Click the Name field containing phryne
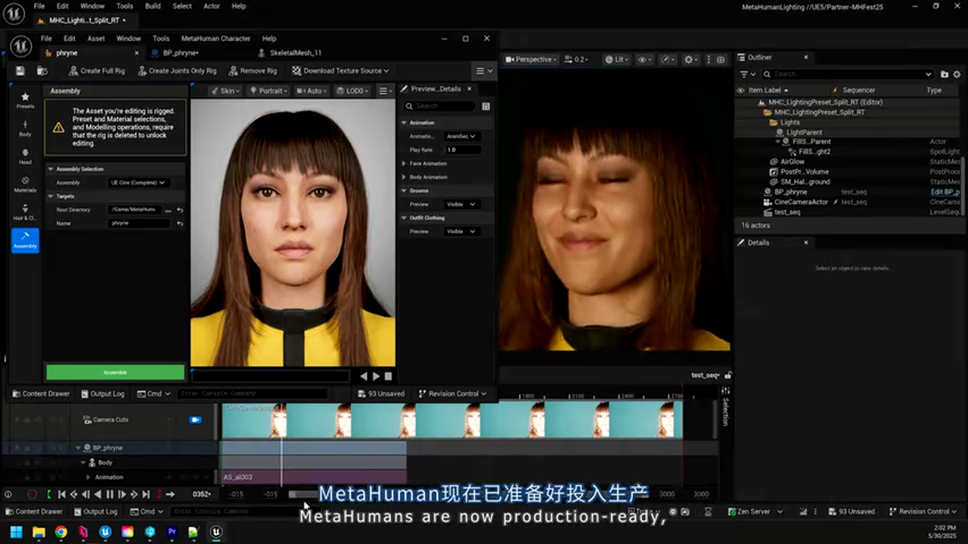 [x=139, y=224]
